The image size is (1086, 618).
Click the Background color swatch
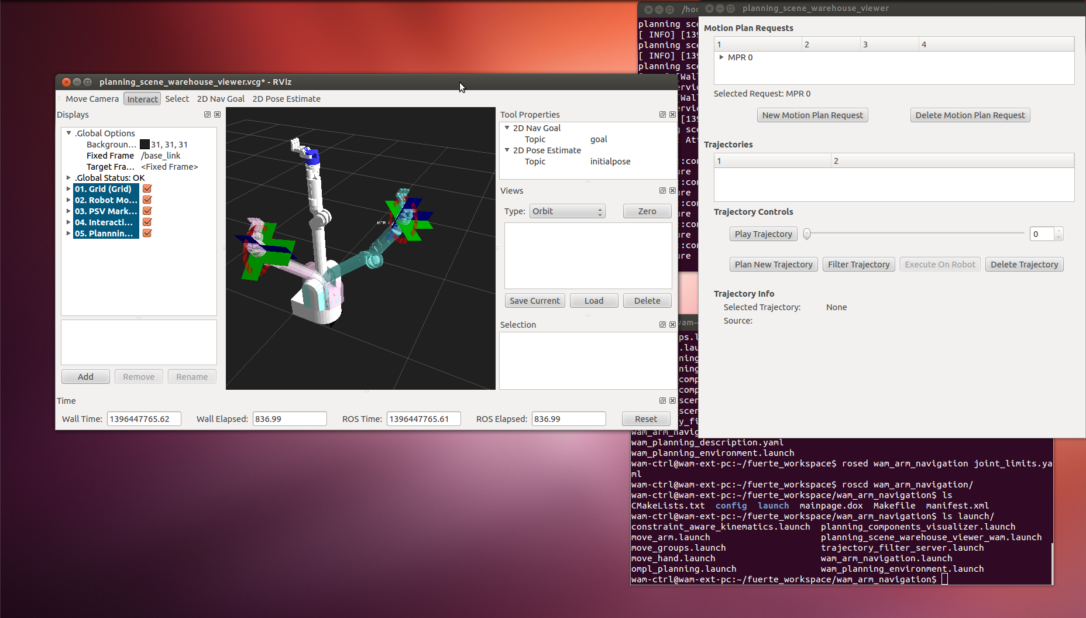coord(145,145)
